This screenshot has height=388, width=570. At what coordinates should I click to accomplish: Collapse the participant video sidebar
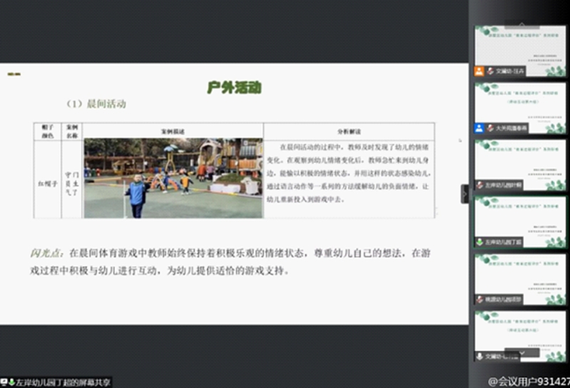[464, 194]
